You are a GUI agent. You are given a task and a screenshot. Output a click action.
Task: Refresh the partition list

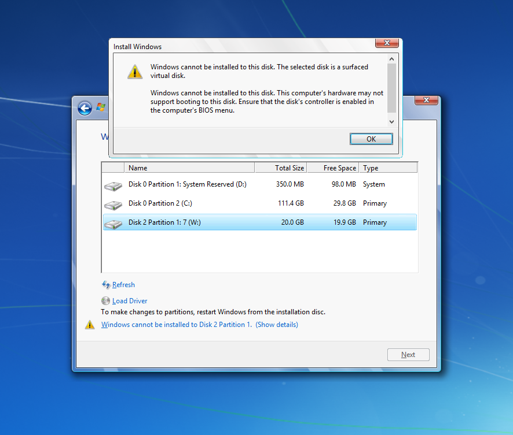pyautogui.click(x=123, y=285)
